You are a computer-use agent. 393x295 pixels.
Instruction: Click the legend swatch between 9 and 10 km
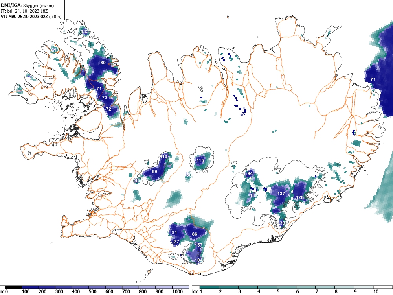click(x=364, y=287)
